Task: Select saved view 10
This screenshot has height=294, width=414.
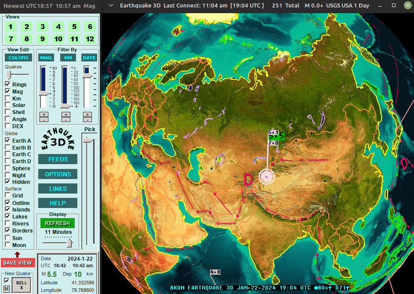Action: 58,39
